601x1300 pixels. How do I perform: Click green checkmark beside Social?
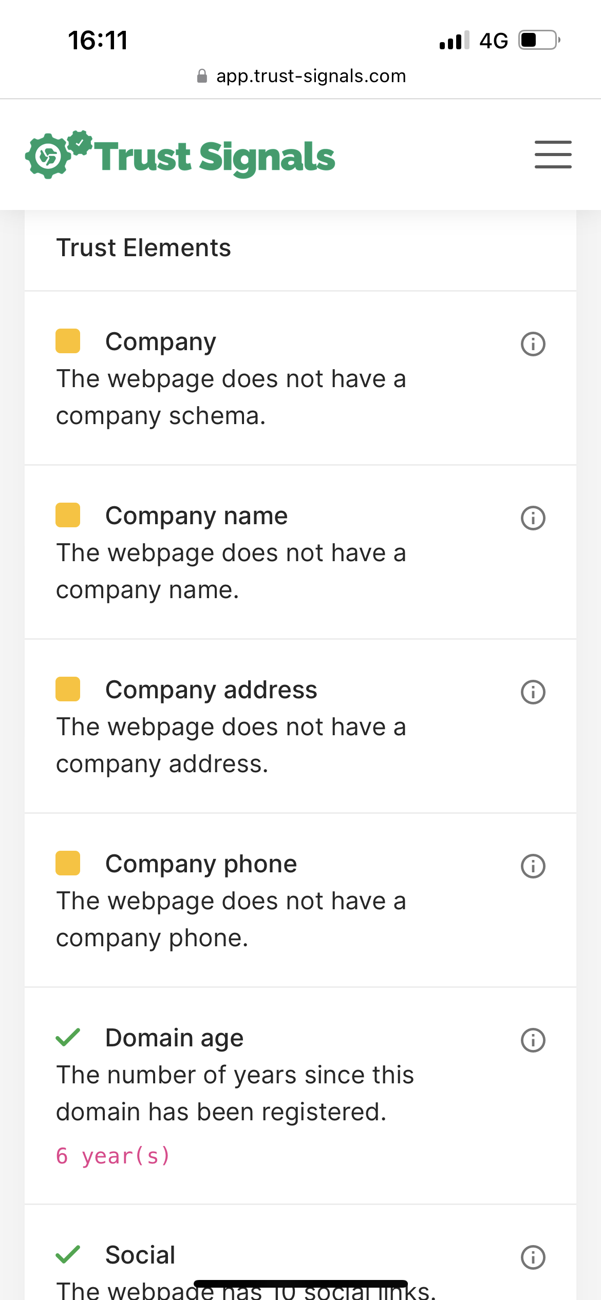point(68,1254)
